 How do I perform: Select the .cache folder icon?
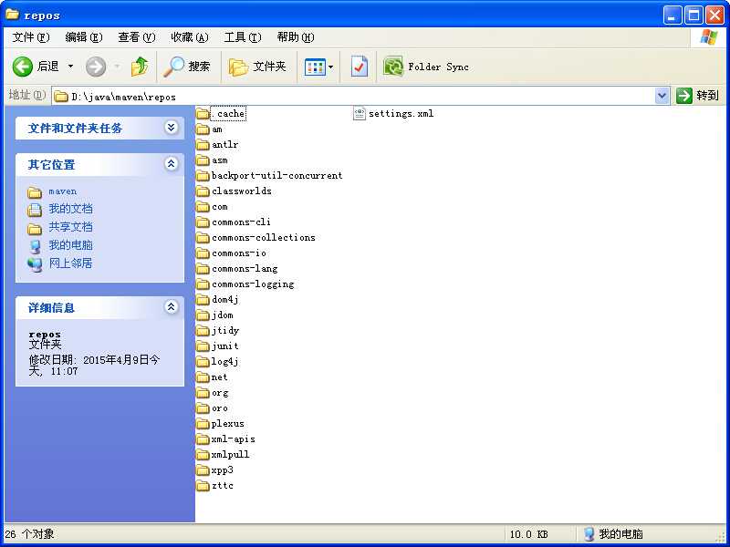pyautogui.click(x=203, y=113)
